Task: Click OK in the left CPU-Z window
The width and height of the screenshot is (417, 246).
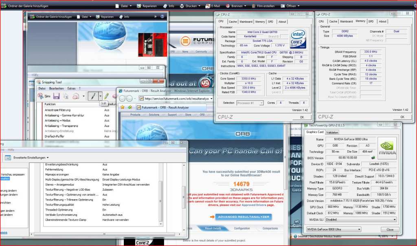Action: 302,117
